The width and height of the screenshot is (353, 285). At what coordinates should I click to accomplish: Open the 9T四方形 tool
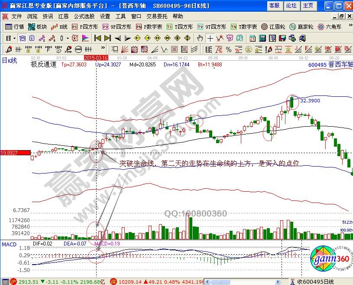click(x=212, y=27)
